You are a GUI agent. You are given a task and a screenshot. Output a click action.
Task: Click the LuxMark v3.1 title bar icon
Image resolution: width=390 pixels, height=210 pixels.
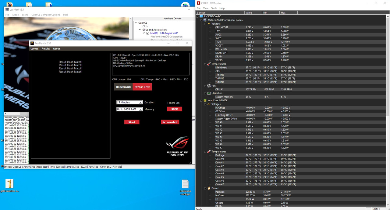click(x=7, y=9)
